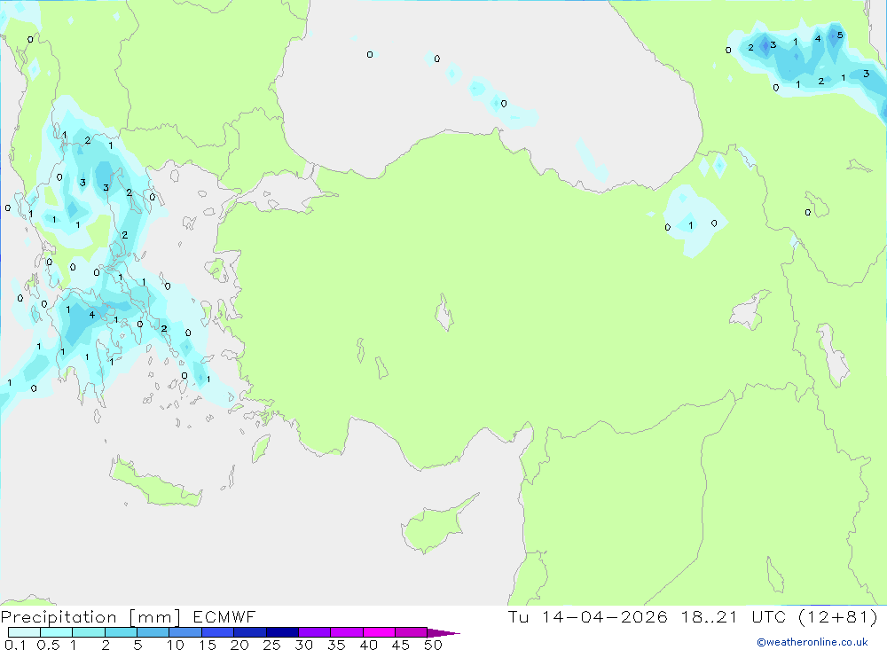
Task: Click the 'UTC' label in the footer
Action: pos(769,616)
